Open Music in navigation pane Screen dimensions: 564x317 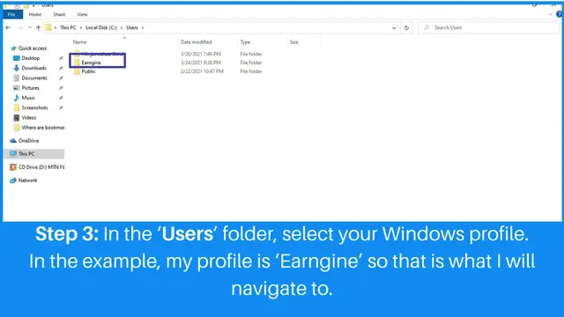point(28,98)
